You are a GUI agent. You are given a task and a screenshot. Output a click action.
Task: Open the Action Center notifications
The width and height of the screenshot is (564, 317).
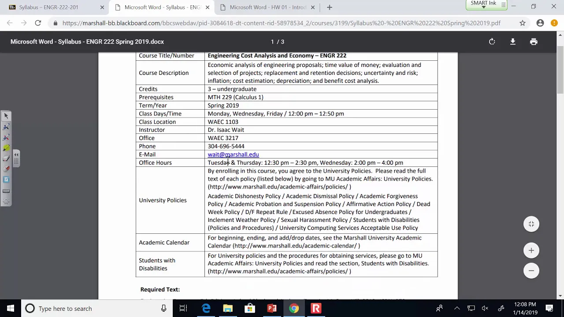tap(549, 309)
